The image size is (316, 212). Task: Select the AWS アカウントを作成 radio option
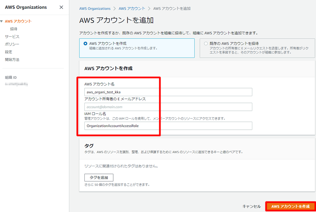tap(86, 43)
